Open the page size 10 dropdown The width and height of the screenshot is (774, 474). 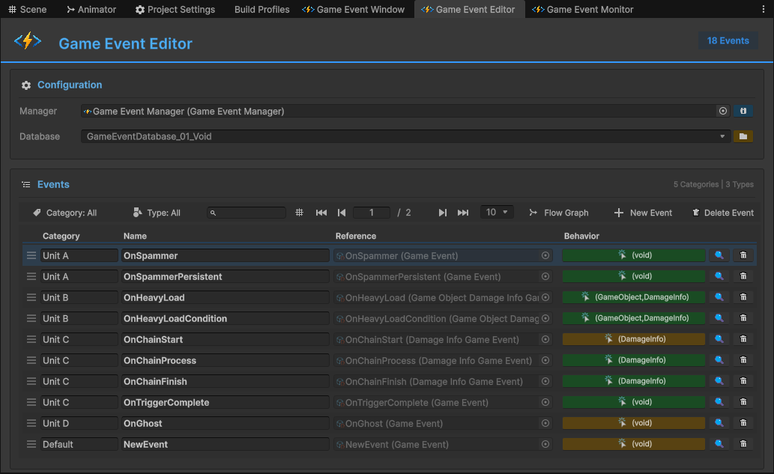pyautogui.click(x=496, y=212)
